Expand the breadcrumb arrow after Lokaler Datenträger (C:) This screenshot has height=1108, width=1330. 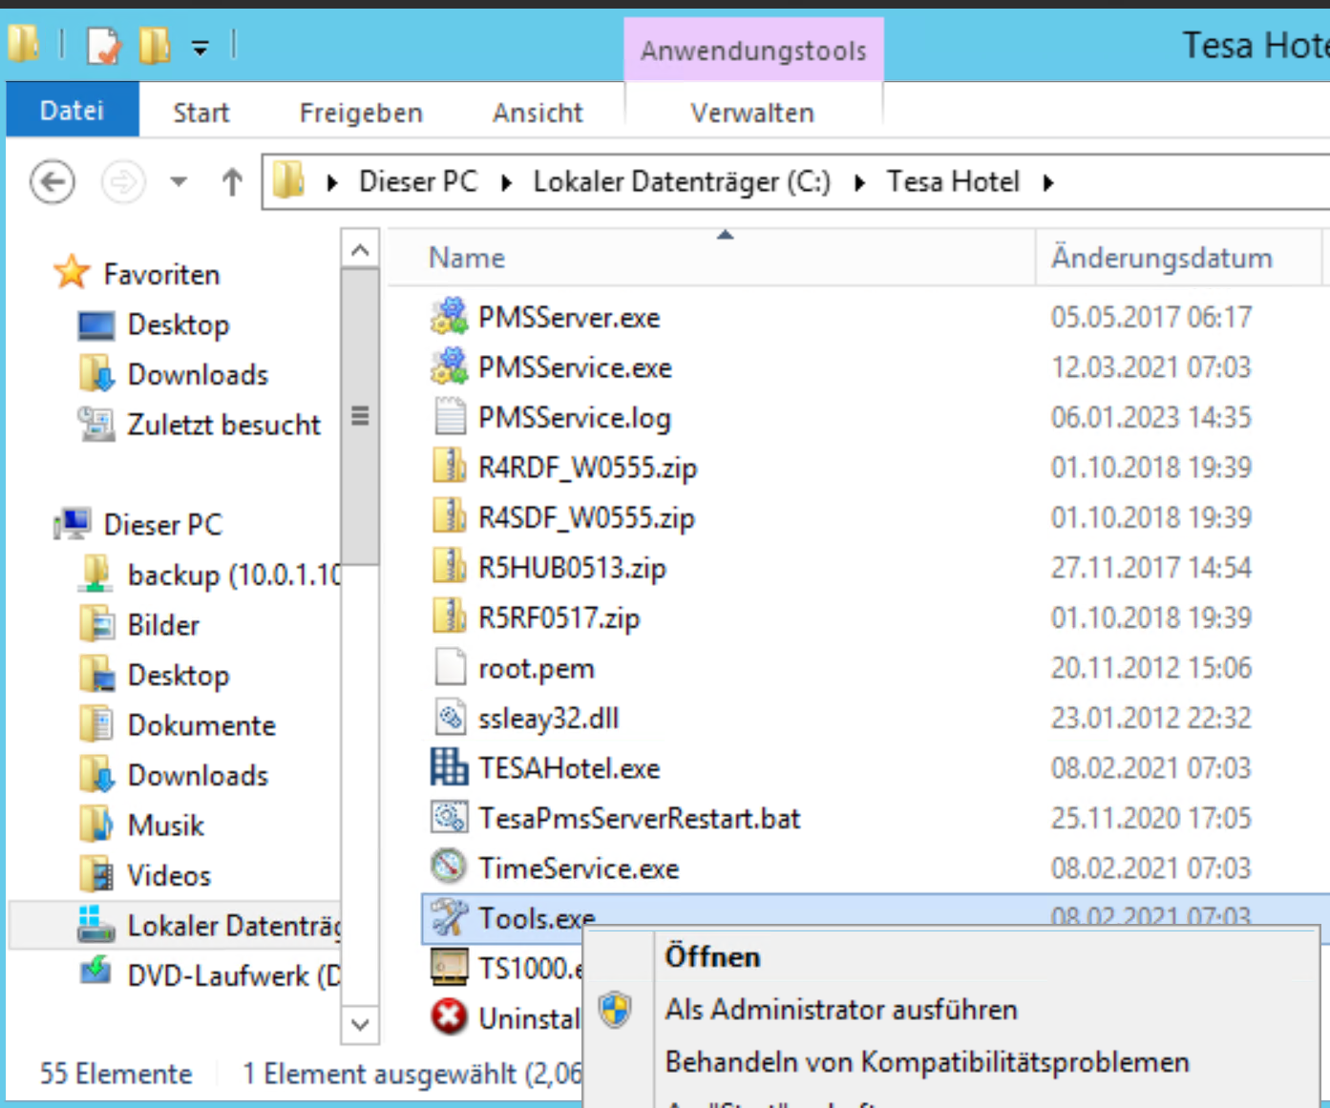[x=859, y=182]
